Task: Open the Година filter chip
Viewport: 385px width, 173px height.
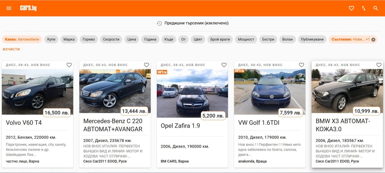Action: pyautogui.click(x=150, y=39)
